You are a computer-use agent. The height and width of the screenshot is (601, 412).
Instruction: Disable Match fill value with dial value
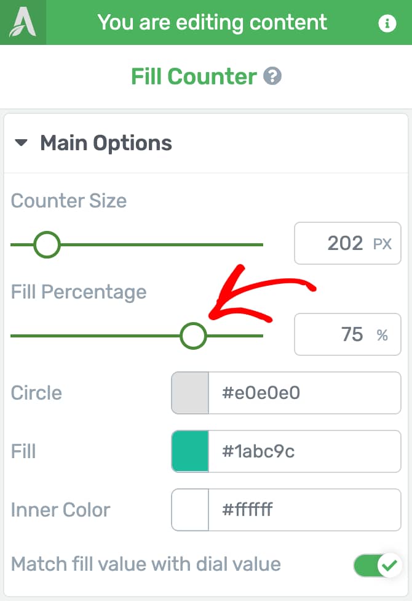point(377,565)
